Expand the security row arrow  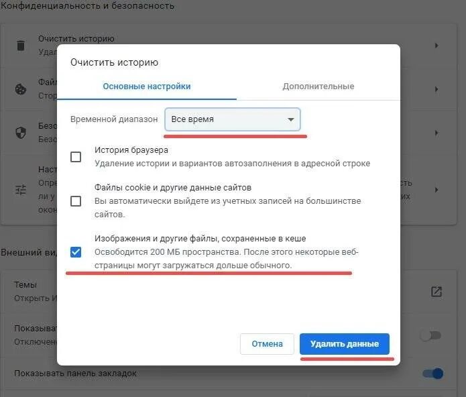point(436,133)
